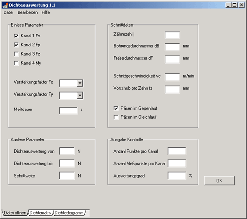Click the Zähnezahl j input field
This screenshot has height=219, width=247.
point(172,35)
